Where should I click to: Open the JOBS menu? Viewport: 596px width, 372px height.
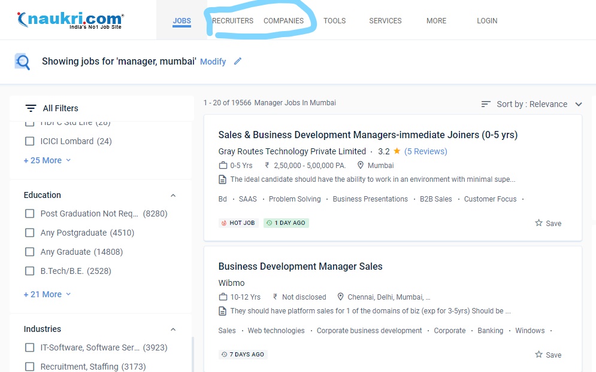click(x=182, y=21)
